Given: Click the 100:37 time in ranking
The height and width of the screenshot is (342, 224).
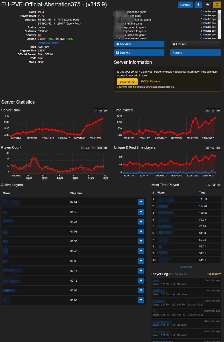Looking at the screenshot, I should click(203, 213).
